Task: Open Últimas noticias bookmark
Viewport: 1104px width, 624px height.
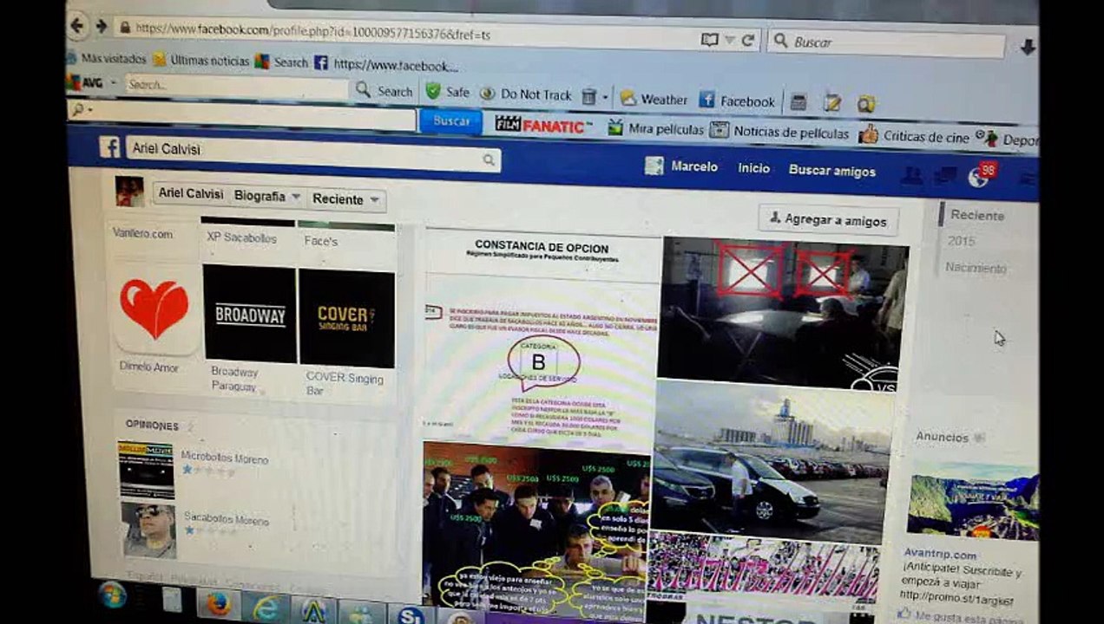Action: (201, 60)
